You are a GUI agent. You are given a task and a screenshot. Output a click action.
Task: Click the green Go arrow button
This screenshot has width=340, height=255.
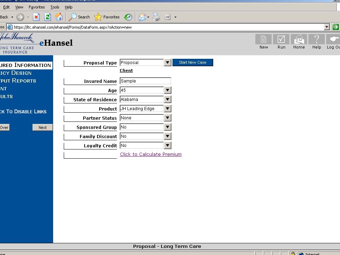click(x=335, y=27)
